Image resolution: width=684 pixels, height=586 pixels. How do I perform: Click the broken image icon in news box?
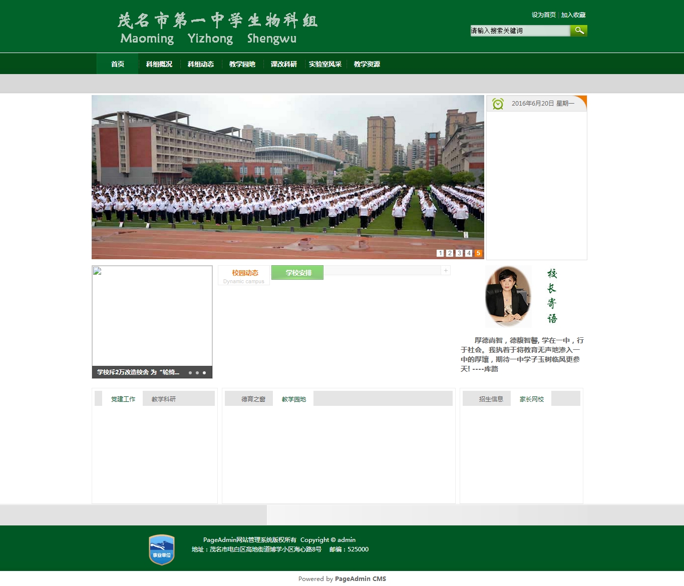point(98,271)
